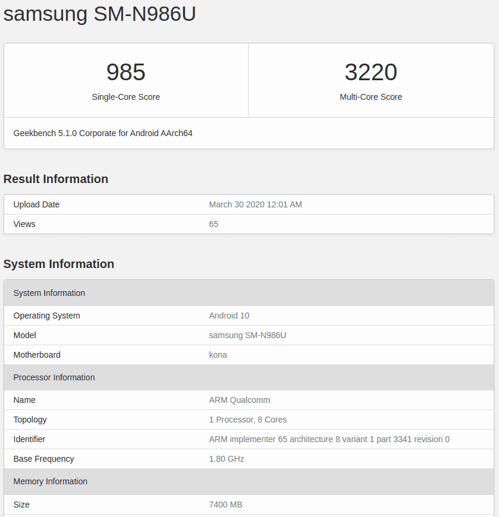Select the Operating System value Android 10
This screenshot has width=499, height=517.
tap(229, 316)
